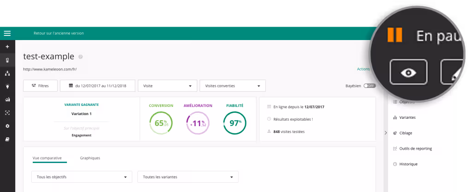Expand the Toutes les variantes dropdown
Image resolution: width=472 pixels, height=192 pixels.
[x=188, y=177]
